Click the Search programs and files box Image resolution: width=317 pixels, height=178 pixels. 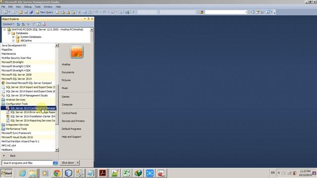[x=27, y=163]
